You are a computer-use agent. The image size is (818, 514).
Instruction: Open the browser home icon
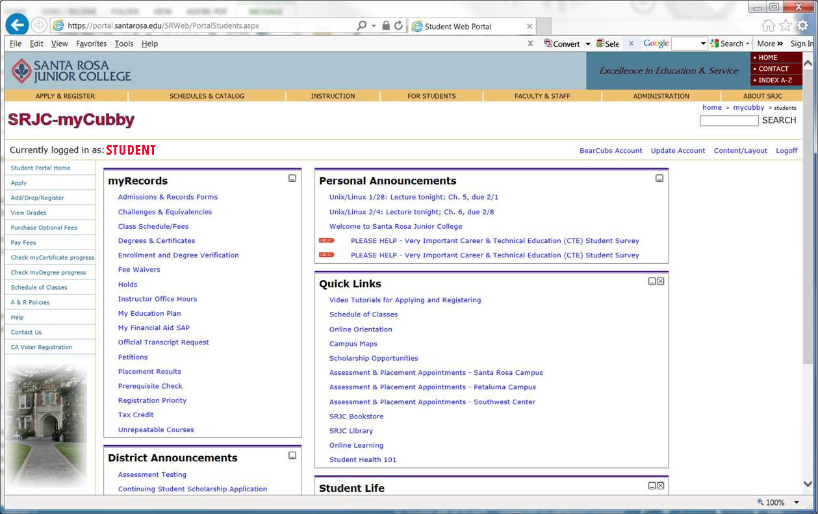(x=768, y=25)
